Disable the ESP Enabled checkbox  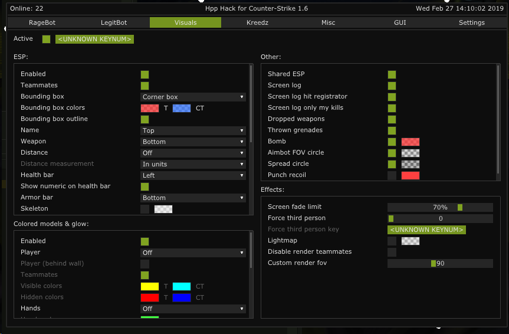pos(145,74)
